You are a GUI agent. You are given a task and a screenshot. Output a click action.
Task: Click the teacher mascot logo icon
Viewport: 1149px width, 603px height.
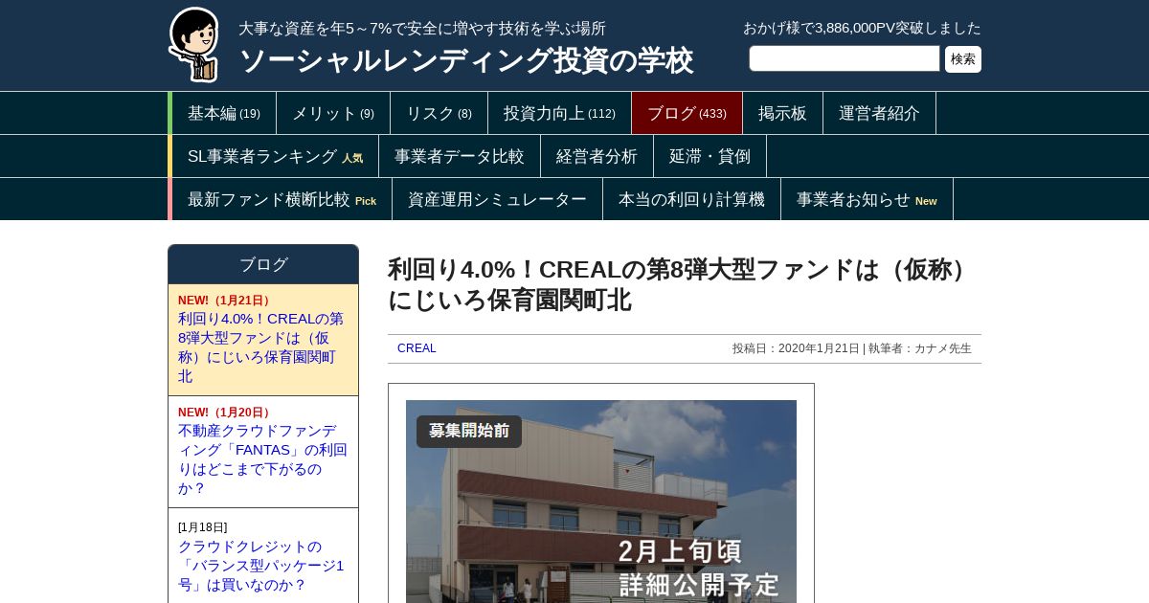(194, 44)
